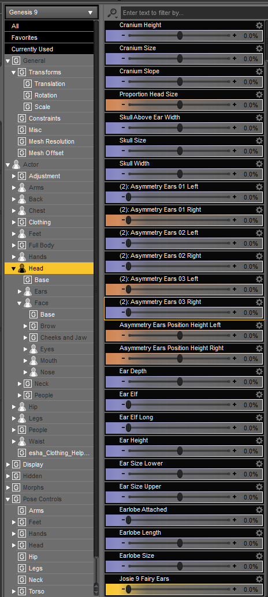Select the Cheeks and Jaw item
The image size is (268, 597).
pos(64,337)
